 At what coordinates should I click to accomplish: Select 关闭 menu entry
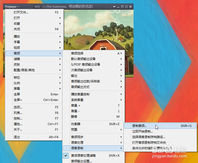coord(34,29)
